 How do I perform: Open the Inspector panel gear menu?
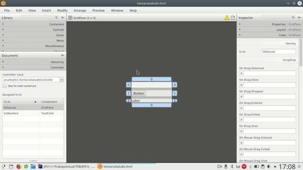(300, 17)
